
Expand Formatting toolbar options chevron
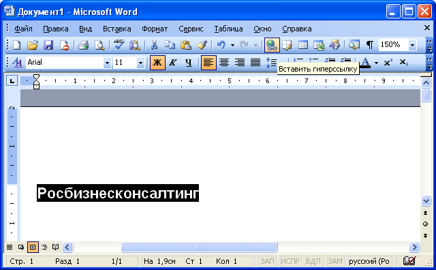(x=430, y=63)
